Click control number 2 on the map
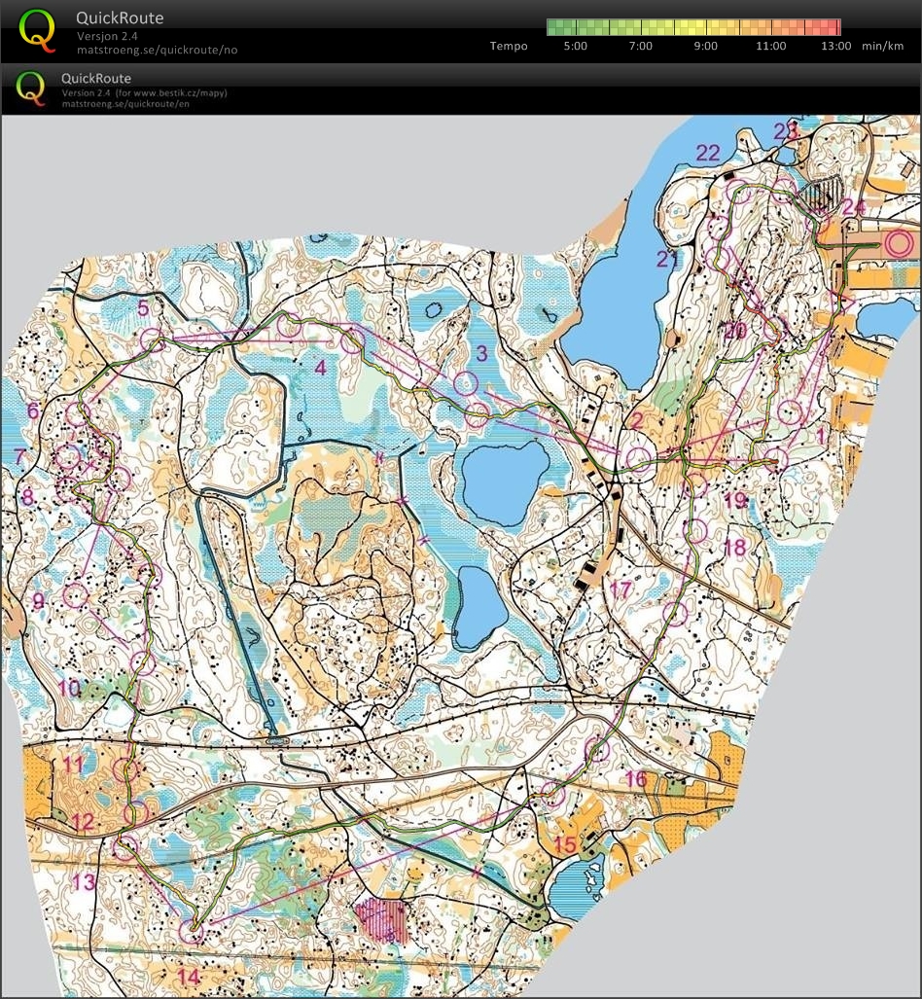The height and width of the screenshot is (999, 922). click(x=635, y=421)
